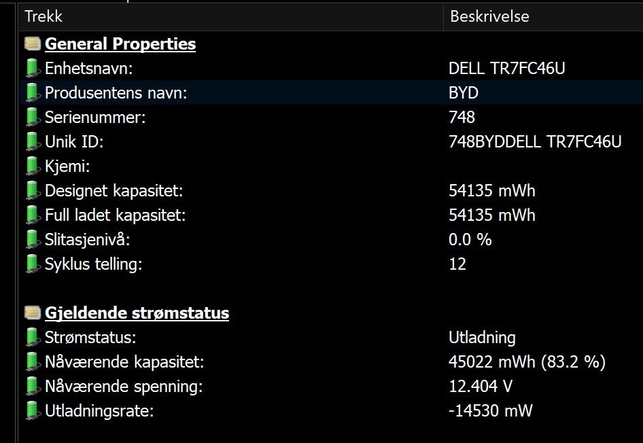Click the DELL TR7FC46U device name value
643x443 pixels.
tap(507, 69)
